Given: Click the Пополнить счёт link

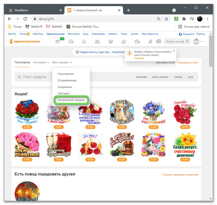Looking at the screenshot, I should pyautogui.click(x=188, y=63).
